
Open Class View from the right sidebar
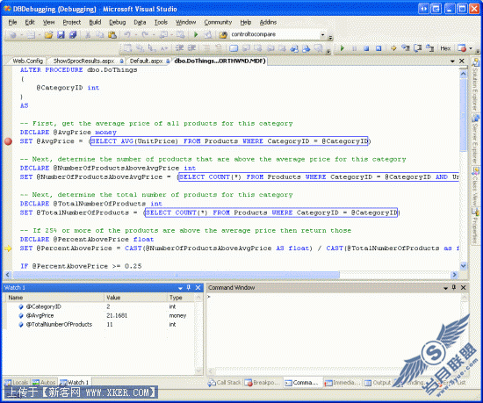tap(476, 186)
